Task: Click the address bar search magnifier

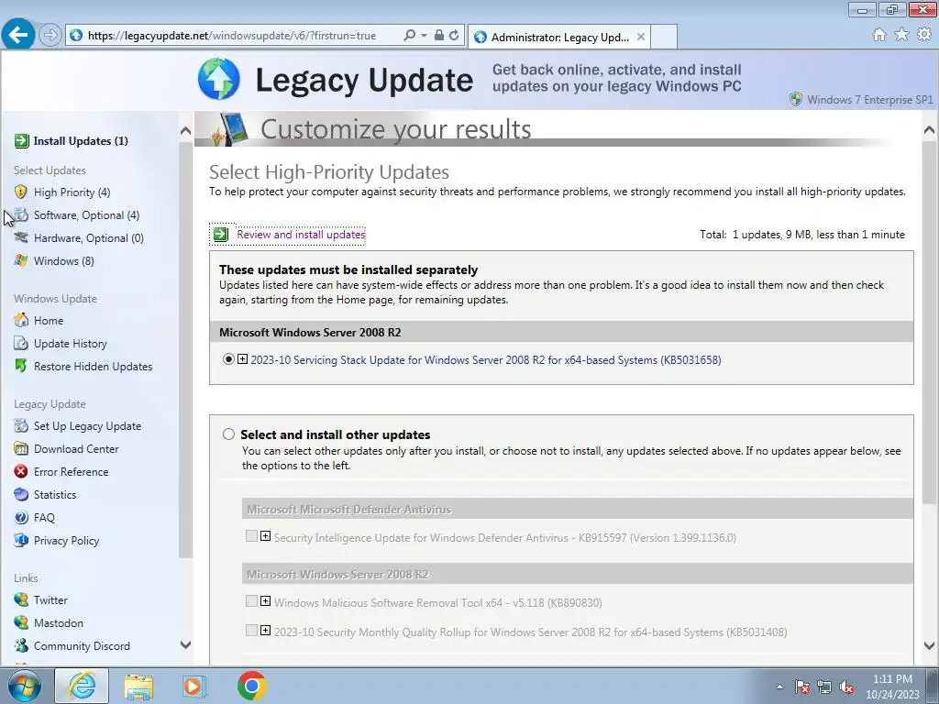Action: [410, 36]
